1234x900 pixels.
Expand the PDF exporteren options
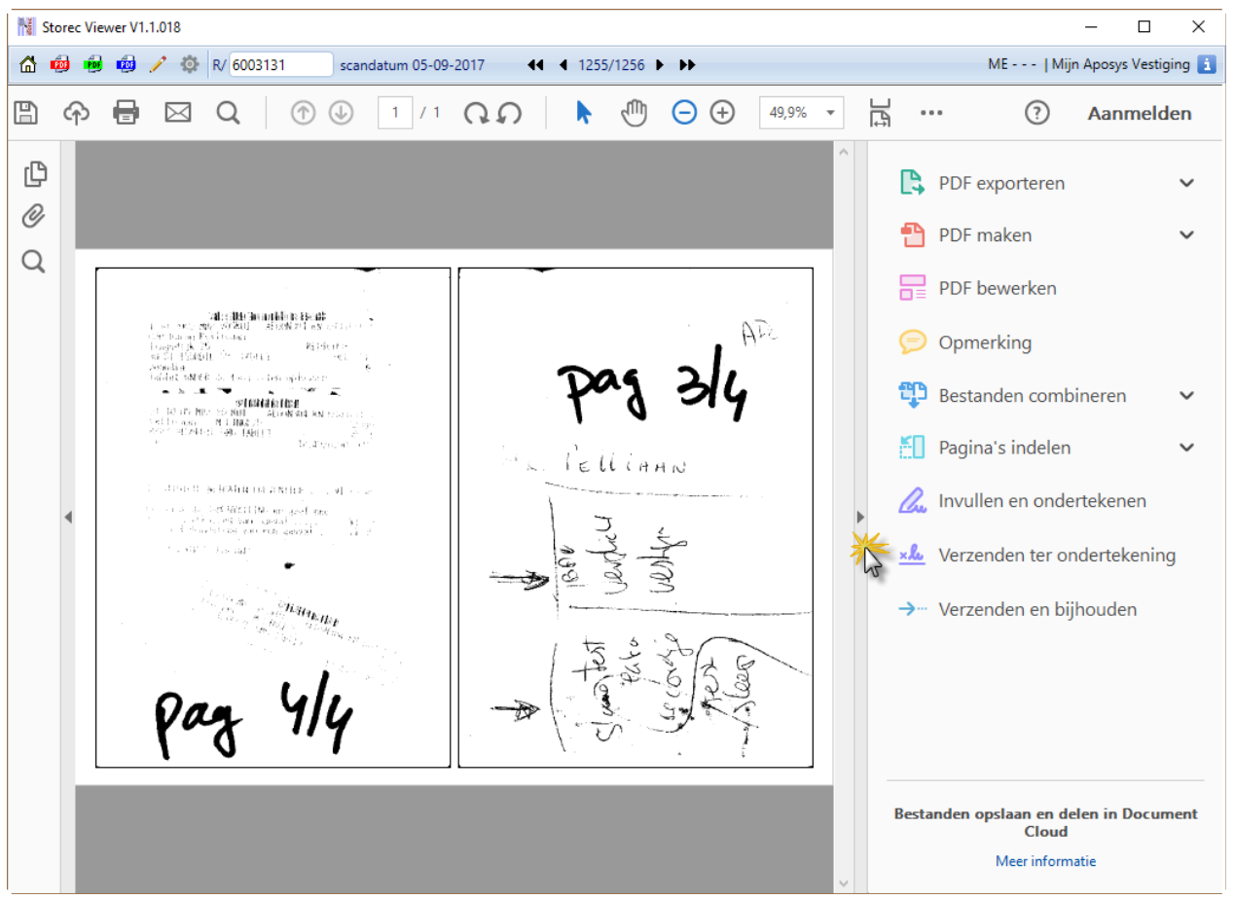(x=1186, y=183)
